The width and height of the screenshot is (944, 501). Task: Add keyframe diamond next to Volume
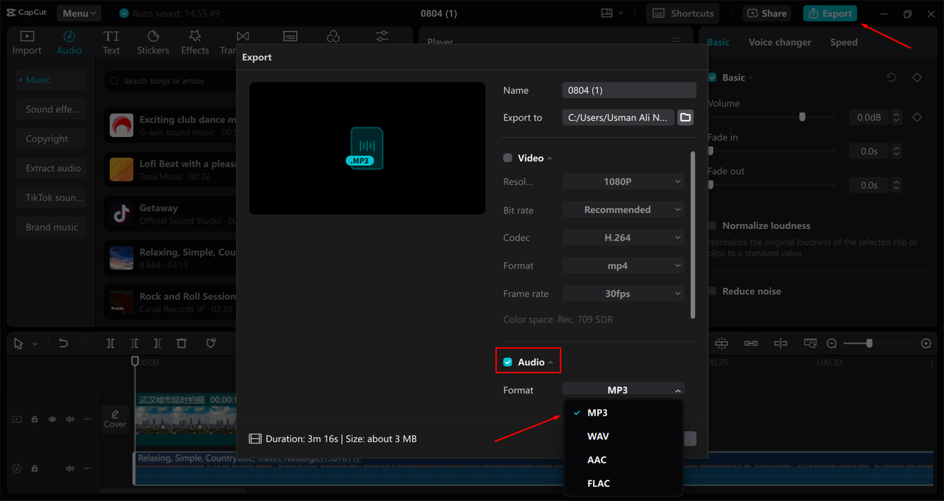pyautogui.click(x=917, y=117)
